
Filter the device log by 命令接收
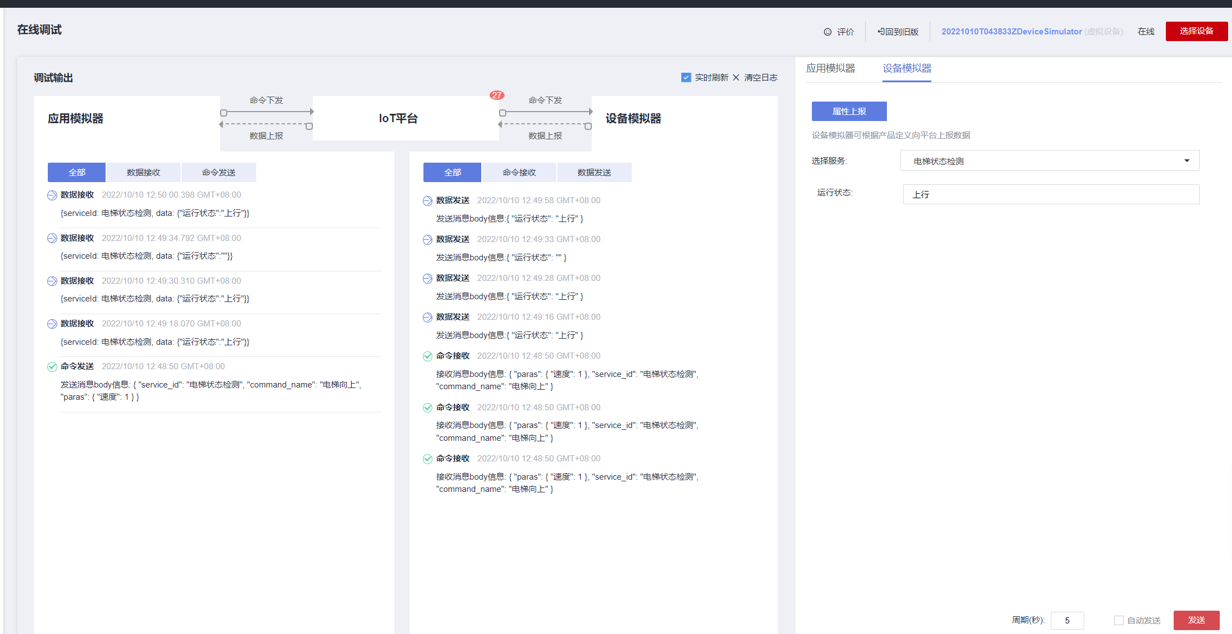(518, 173)
